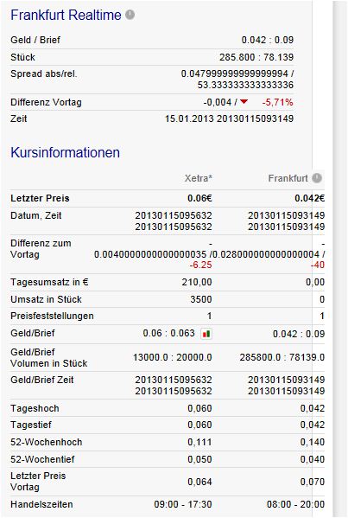Click the vertical scrollbar on right edge

point(339,259)
